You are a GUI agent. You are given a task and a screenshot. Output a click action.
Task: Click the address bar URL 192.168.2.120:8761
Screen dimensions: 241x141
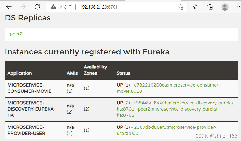[x=99, y=7]
